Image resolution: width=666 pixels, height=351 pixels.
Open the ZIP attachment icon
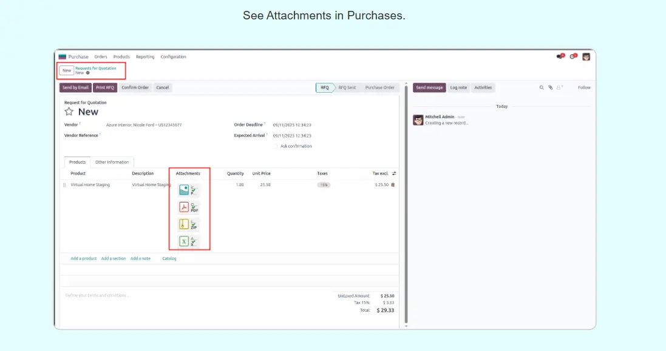coord(184,224)
